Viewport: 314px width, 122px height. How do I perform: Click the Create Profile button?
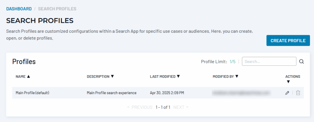(288, 41)
